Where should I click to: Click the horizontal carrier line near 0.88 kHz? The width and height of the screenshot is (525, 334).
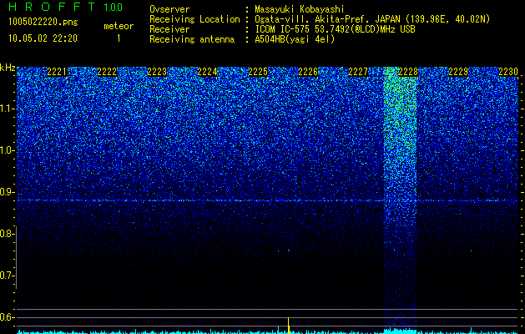pyautogui.click(x=267, y=200)
